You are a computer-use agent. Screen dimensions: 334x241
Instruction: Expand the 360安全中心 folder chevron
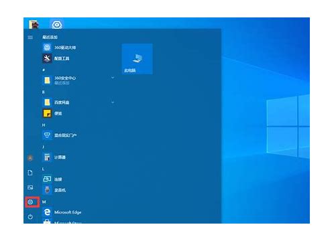(x=113, y=78)
